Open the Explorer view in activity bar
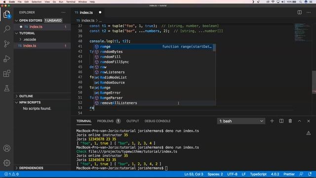316x178 pixels. click(x=6, y=14)
